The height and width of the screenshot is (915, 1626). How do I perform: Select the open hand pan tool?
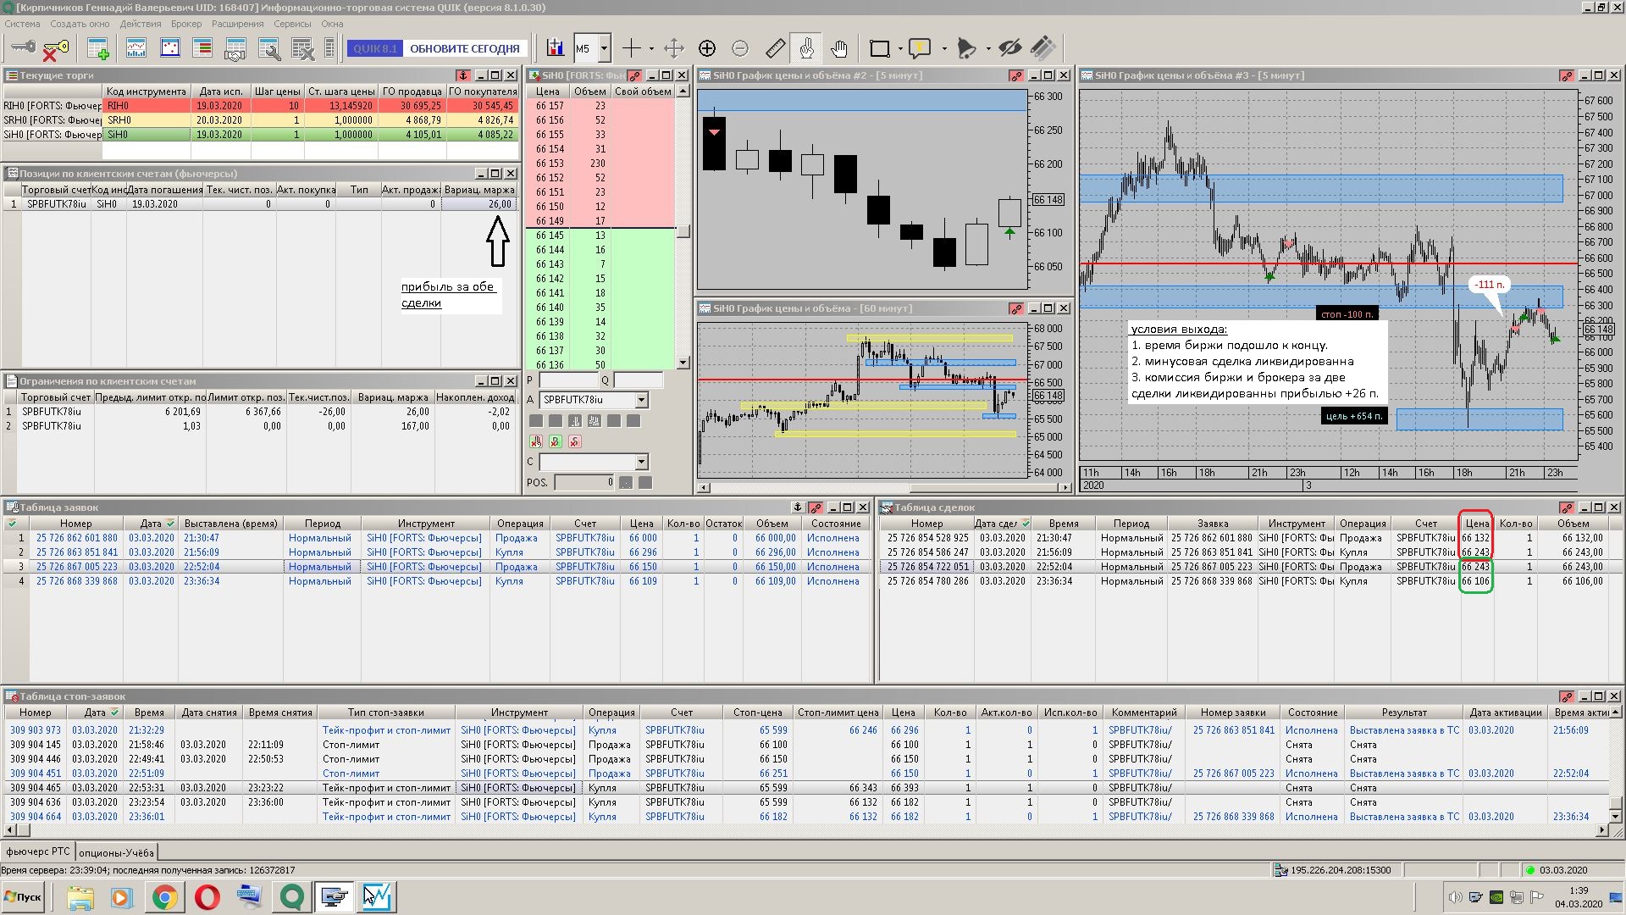839,48
